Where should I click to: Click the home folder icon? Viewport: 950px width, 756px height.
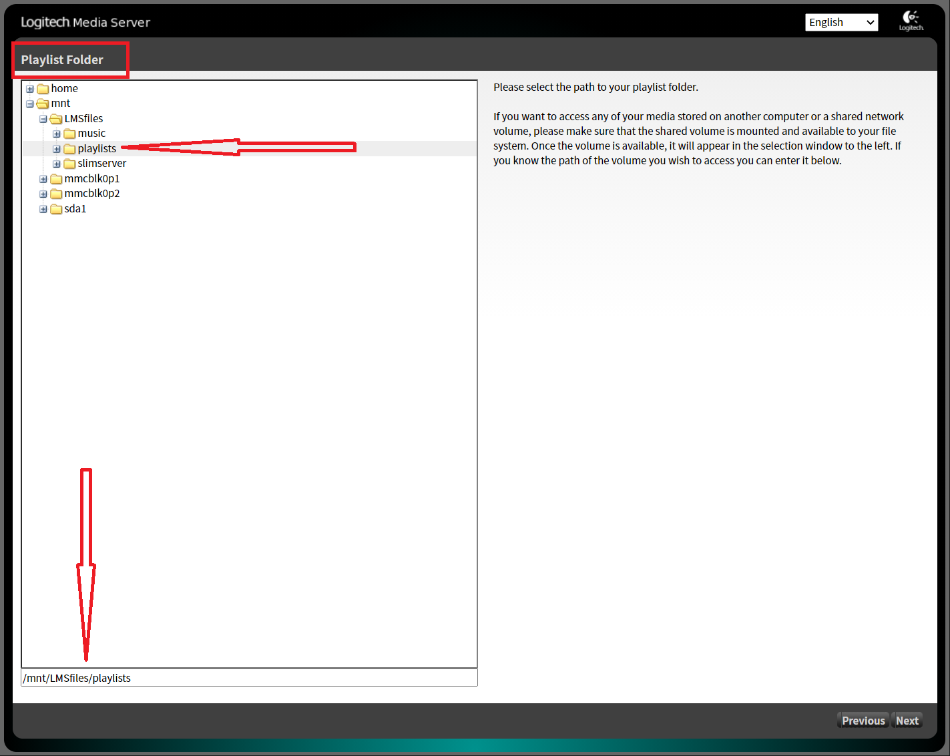pos(43,89)
